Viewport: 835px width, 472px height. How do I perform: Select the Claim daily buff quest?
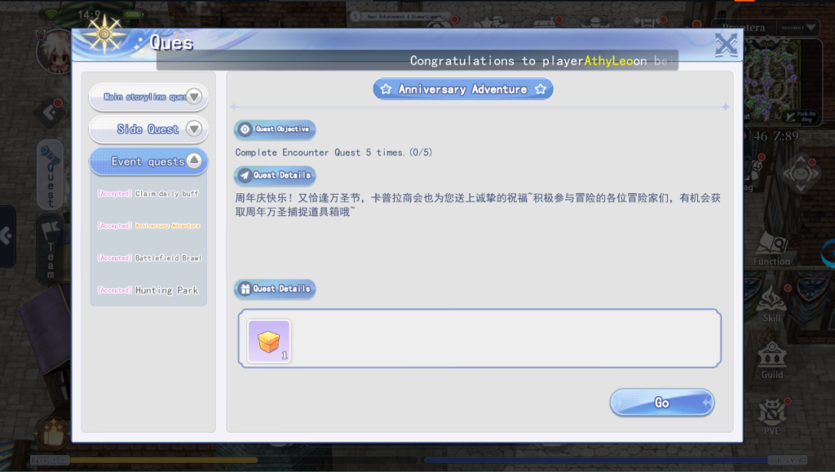tap(148, 194)
